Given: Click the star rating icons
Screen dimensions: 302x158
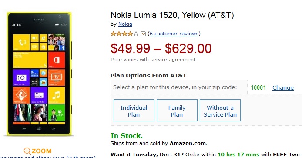Looking at the screenshot, I should tap(124, 34).
